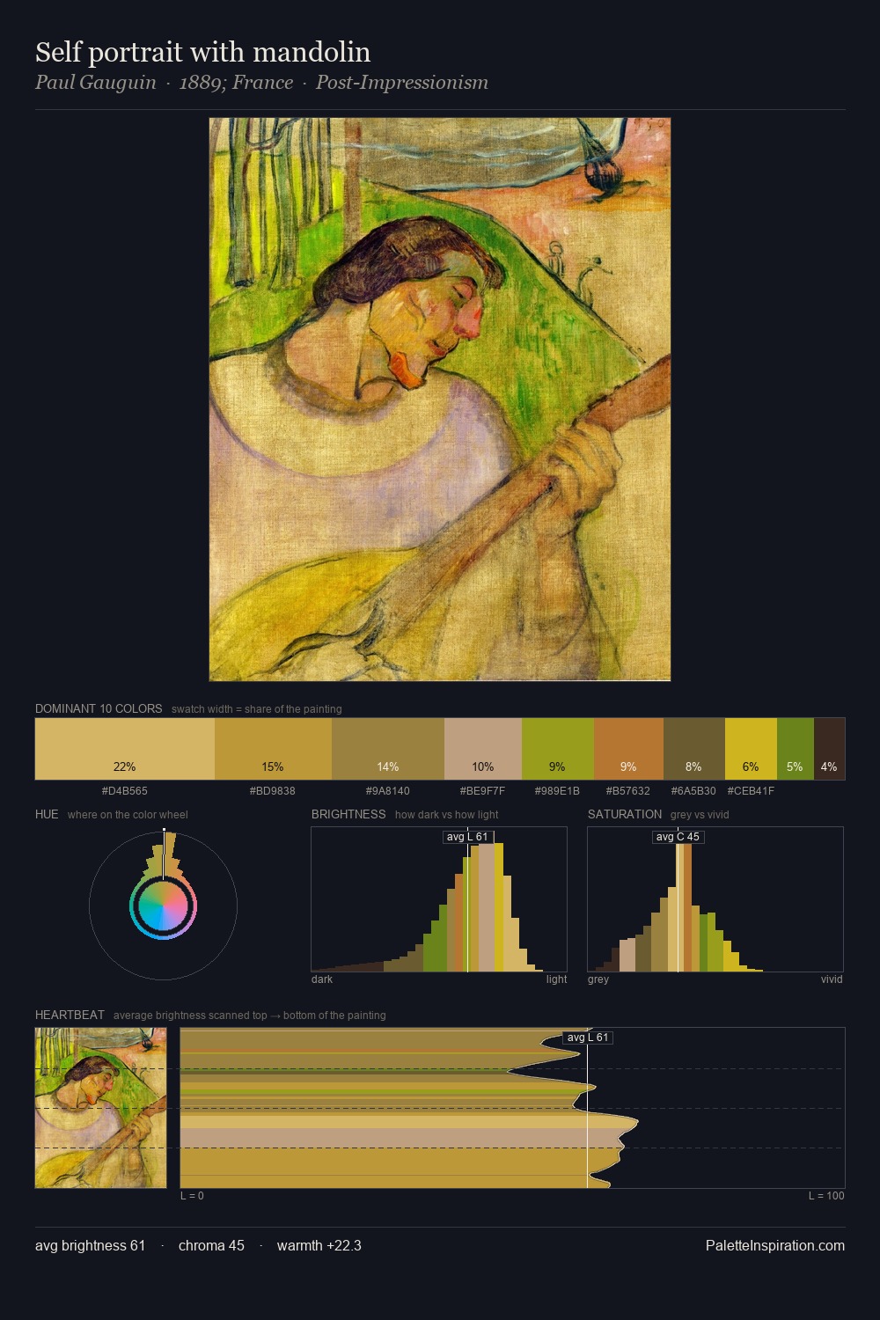Click the 'vivid' saturation axis label
The image size is (880, 1320).
tap(832, 979)
